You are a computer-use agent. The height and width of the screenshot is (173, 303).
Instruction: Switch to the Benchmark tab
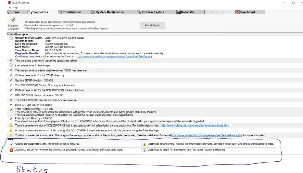[x=250, y=12]
